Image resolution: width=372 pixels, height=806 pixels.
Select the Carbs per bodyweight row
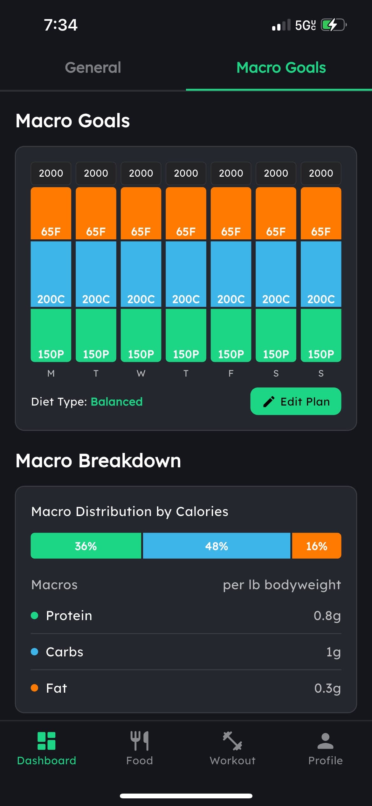[186, 652]
